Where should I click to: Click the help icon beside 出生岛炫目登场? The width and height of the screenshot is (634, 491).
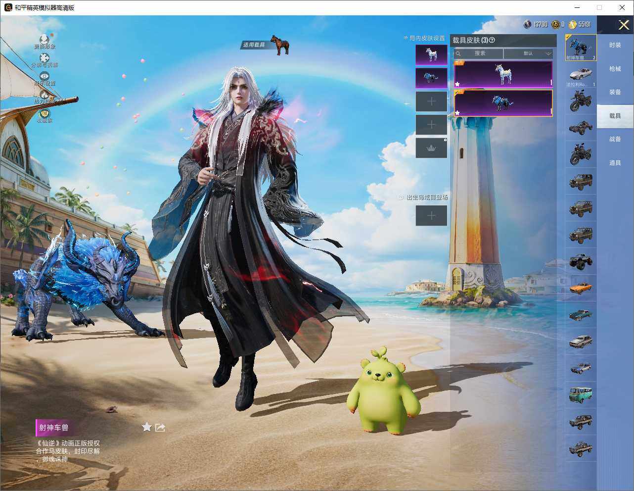tap(401, 197)
